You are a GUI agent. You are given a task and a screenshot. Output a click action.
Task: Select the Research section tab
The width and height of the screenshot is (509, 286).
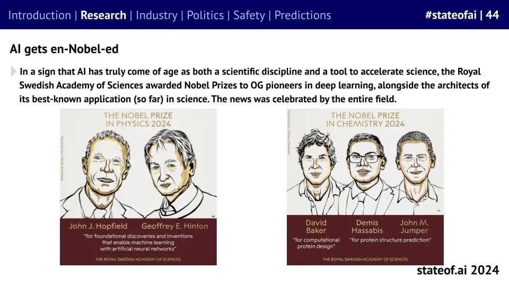click(x=103, y=15)
